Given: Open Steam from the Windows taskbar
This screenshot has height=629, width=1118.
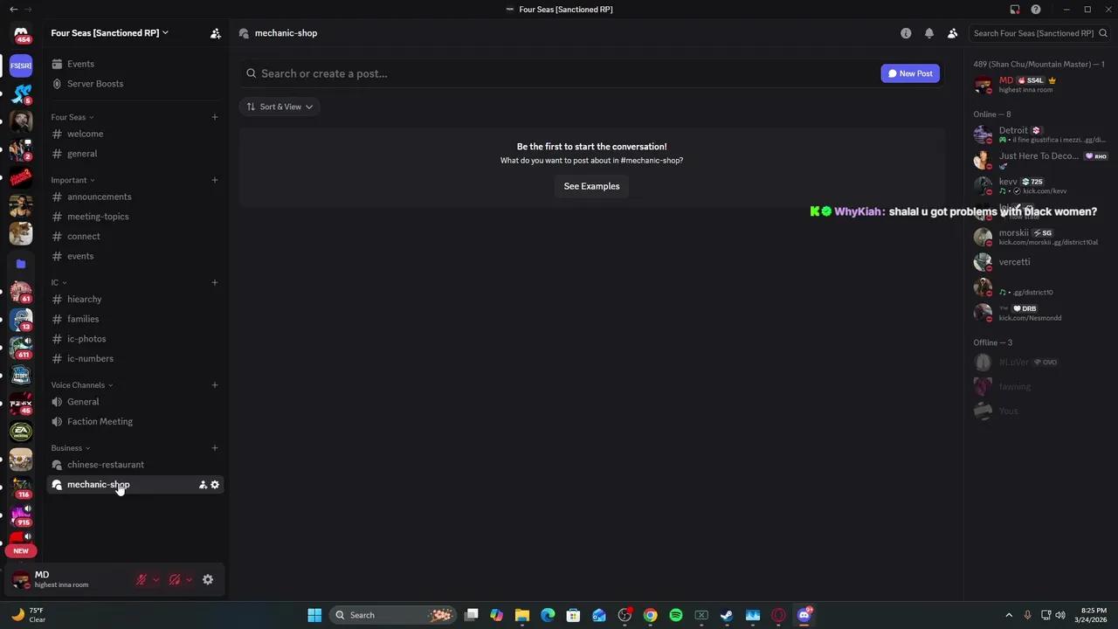Looking at the screenshot, I should click(726, 615).
